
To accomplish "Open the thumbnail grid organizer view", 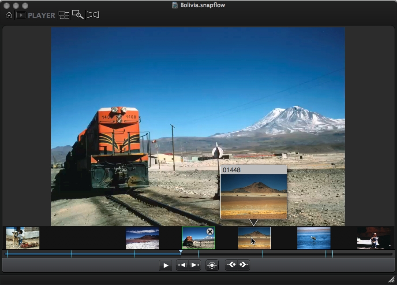I will 64,15.
